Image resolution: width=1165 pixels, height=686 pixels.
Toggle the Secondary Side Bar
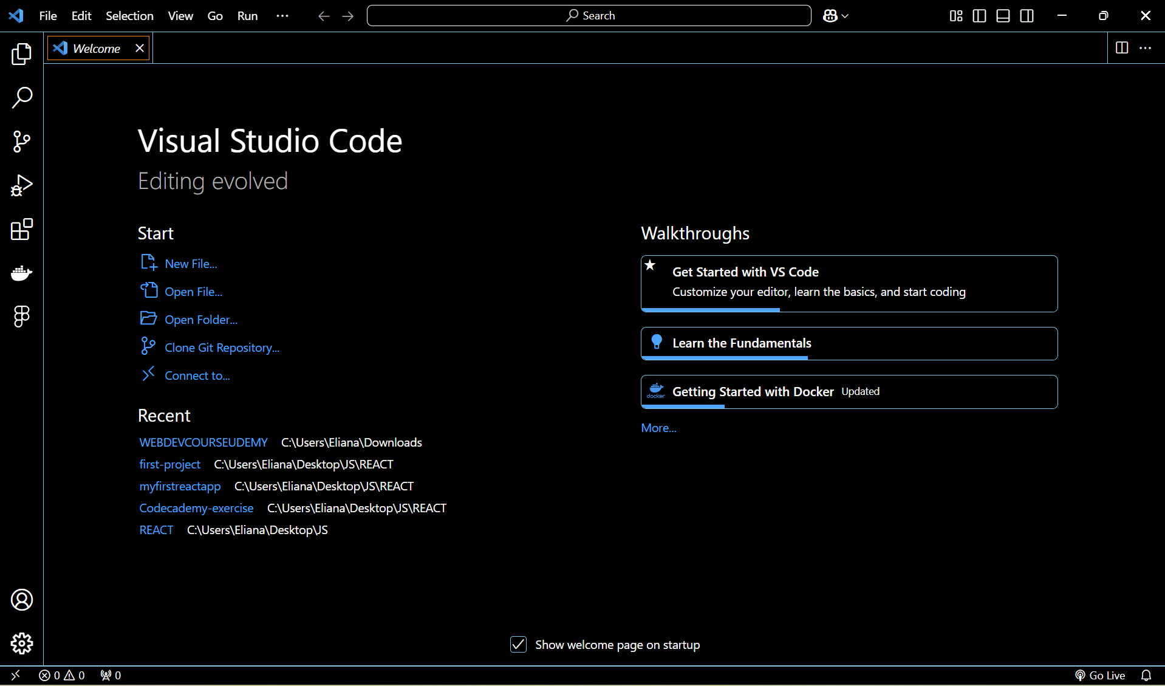coord(1027,16)
